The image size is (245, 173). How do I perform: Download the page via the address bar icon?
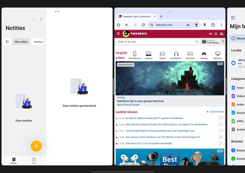click(x=196, y=25)
